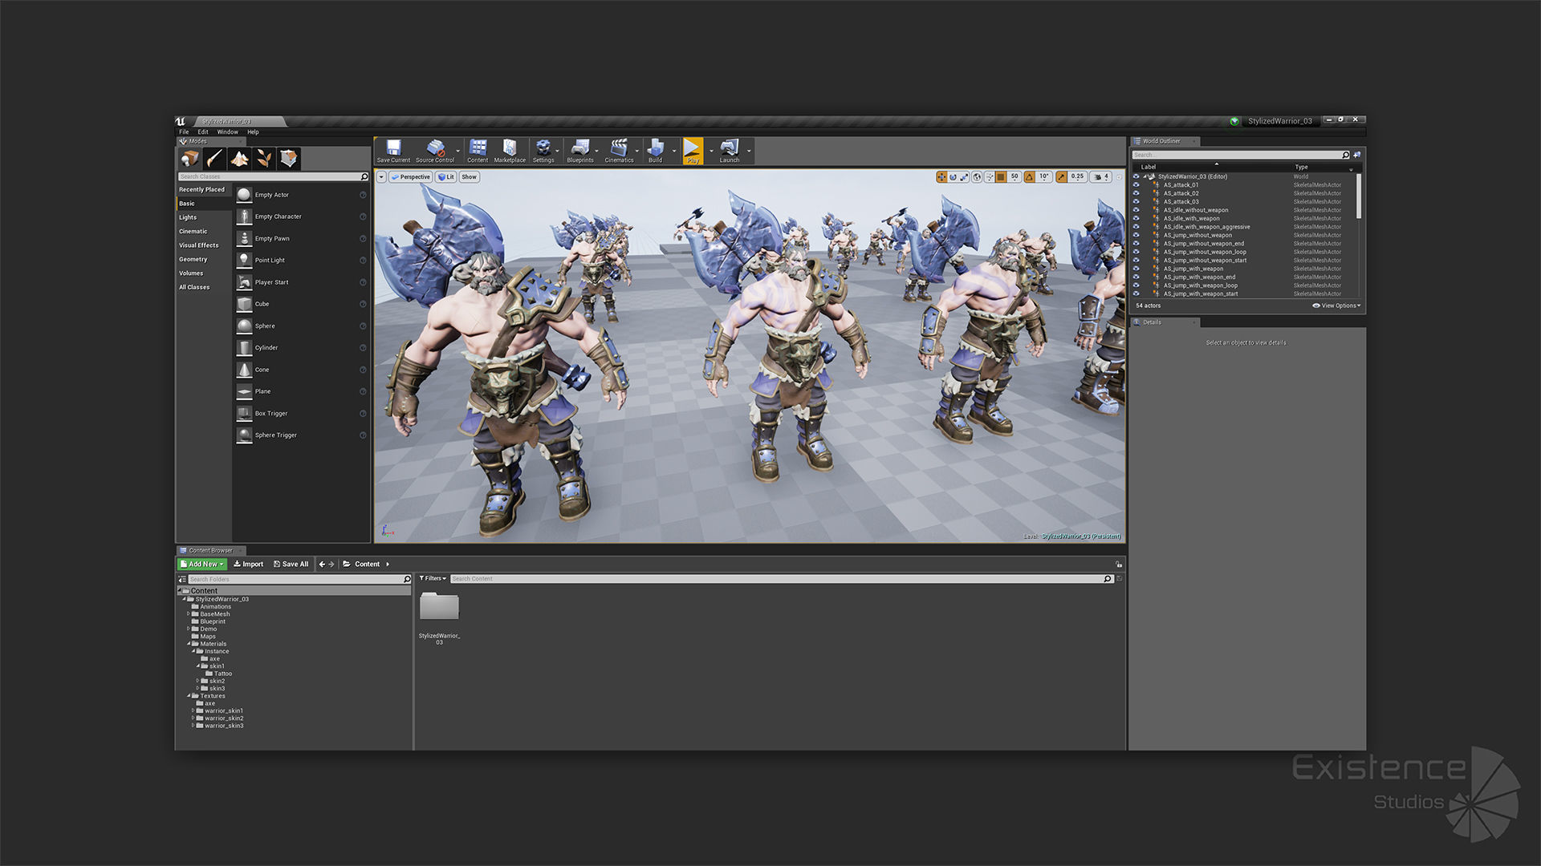1541x866 pixels.
Task: Toggle world/local coordinate system globe icon
Action: 977,177
